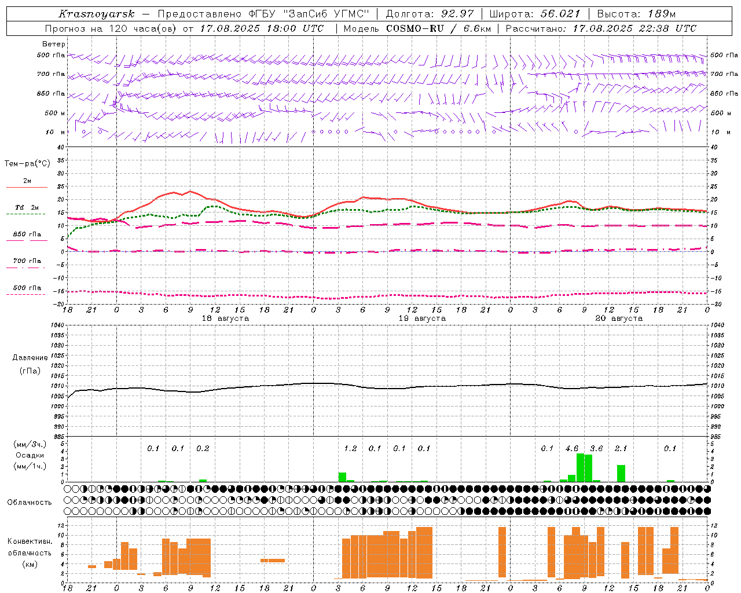Click the tallest green precipitation bar

pos(580,468)
